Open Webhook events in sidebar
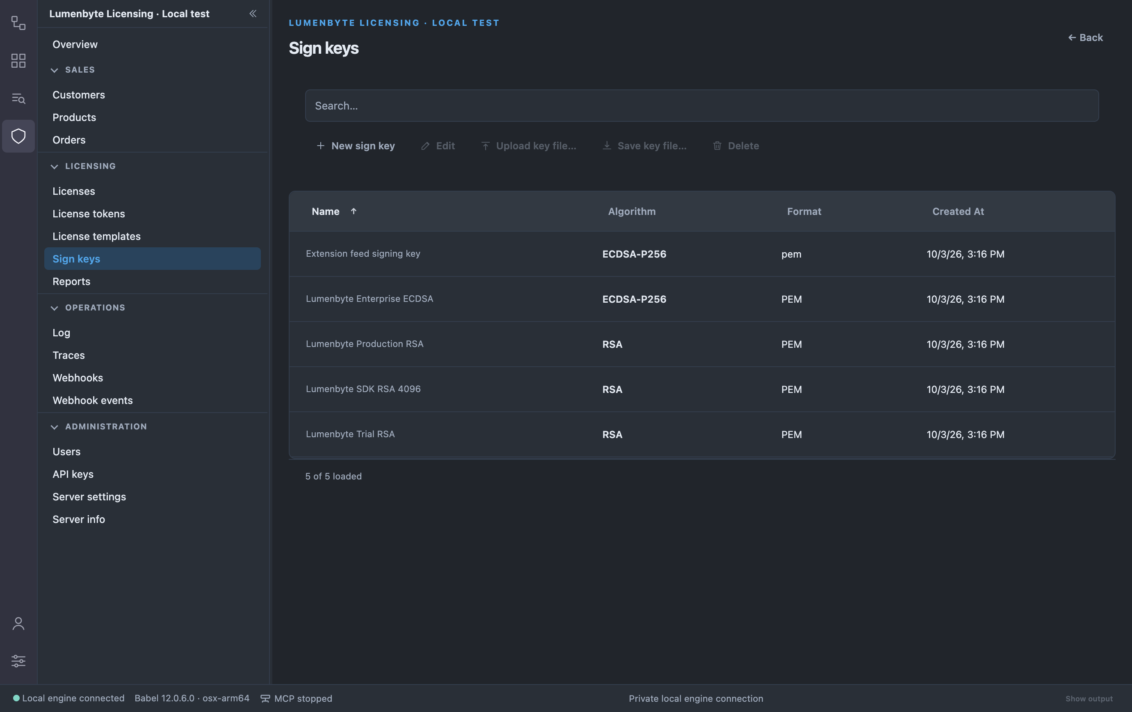This screenshot has width=1132, height=712. [93, 400]
